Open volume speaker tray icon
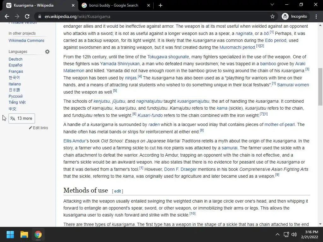The height and width of the screenshot is (242, 323). [x=294, y=234]
